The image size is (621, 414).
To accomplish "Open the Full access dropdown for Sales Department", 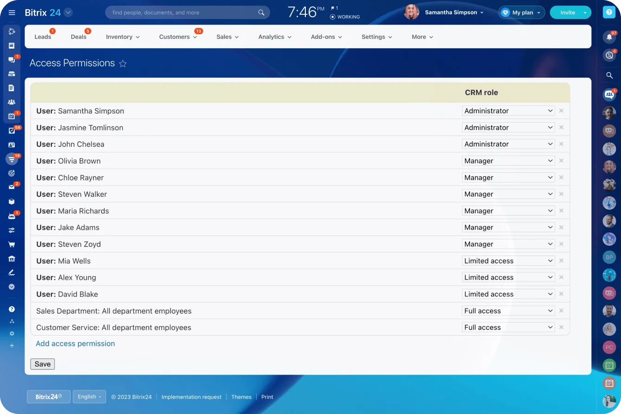I will (508, 310).
